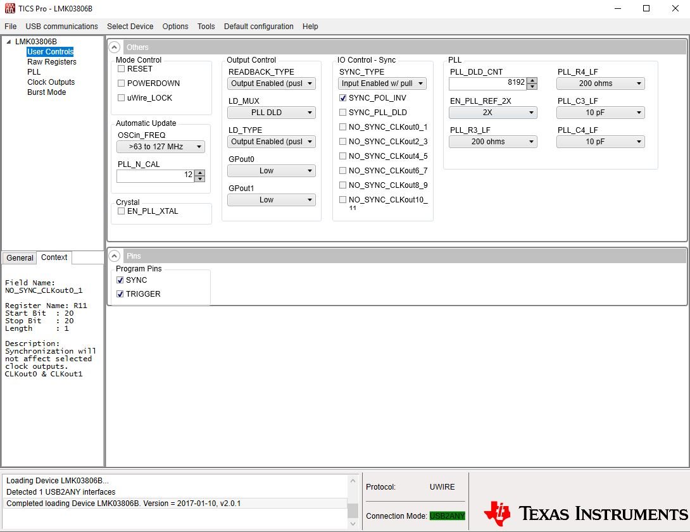Switch to the Context tab
Screen dimensions: 690x532
click(x=54, y=257)
